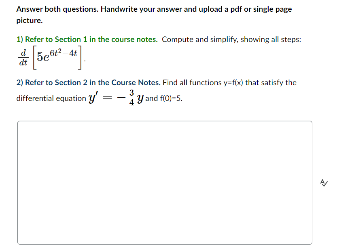Screen dimensions: 354x247
Task: Click the A-with-checkmark icon beside the answer box
Action: 324,182
